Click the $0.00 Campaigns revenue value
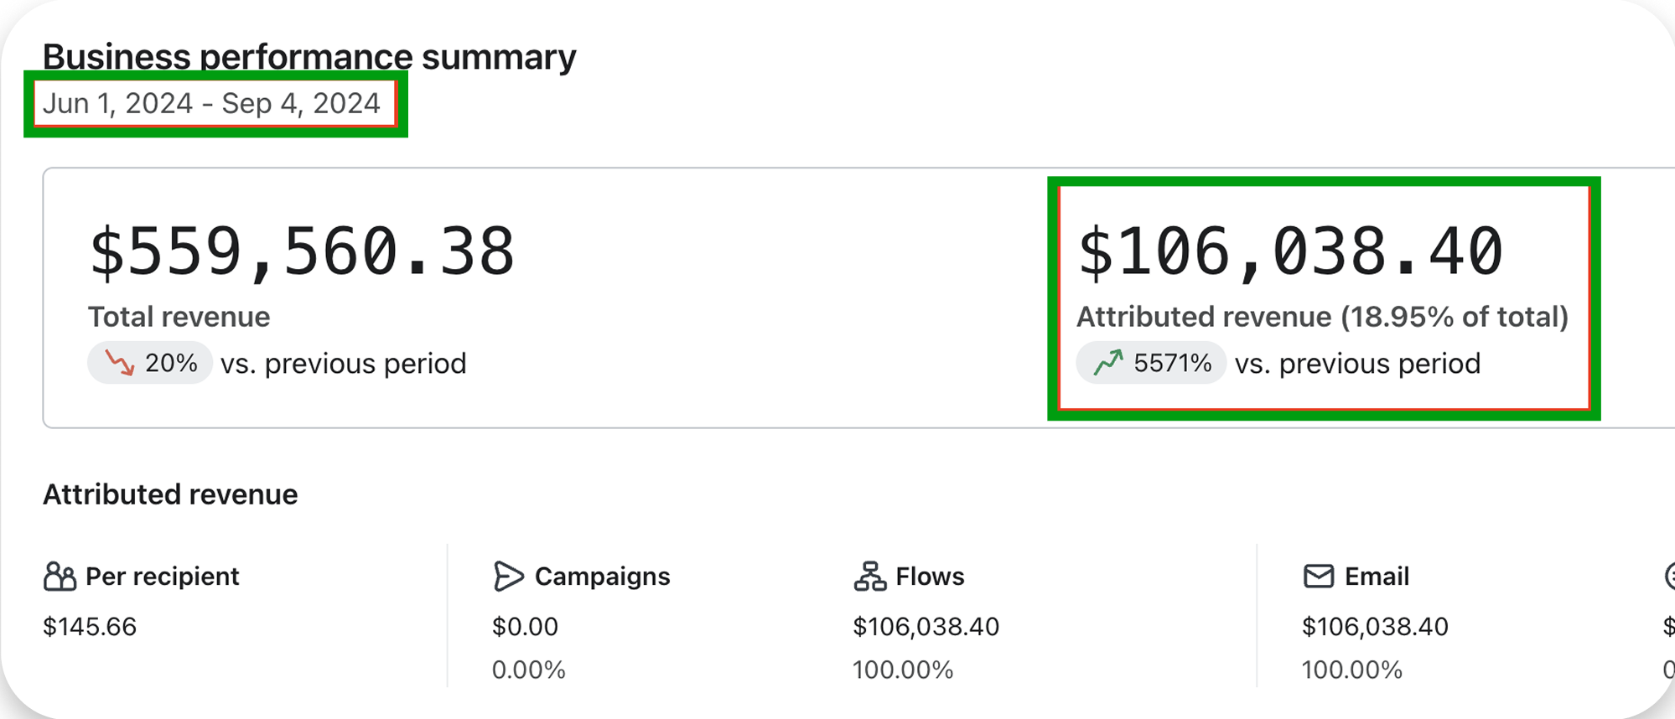Screen dimensions: 1675x719 [525, 627]
